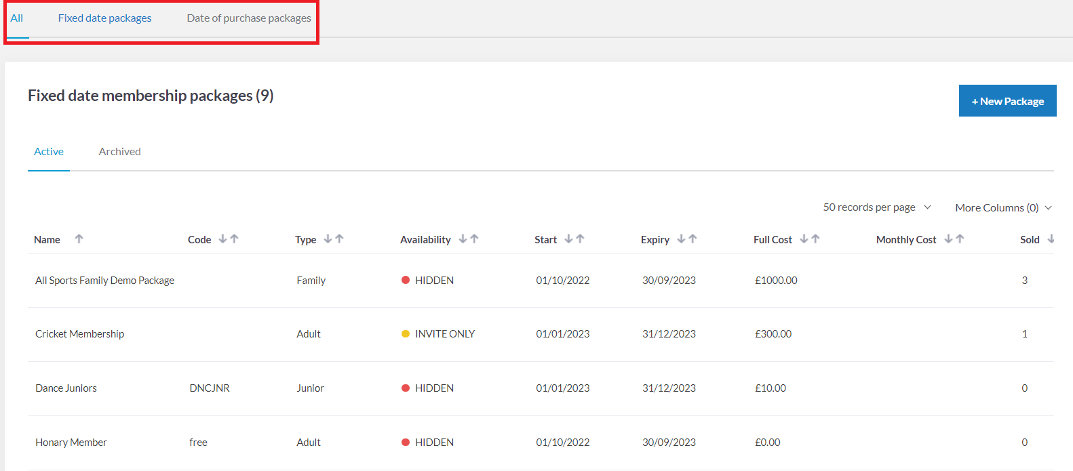Image resolution: width=1073 pixels, height=471 pixels.
Task: Click the up arrow next to Type
Action: 340,239
